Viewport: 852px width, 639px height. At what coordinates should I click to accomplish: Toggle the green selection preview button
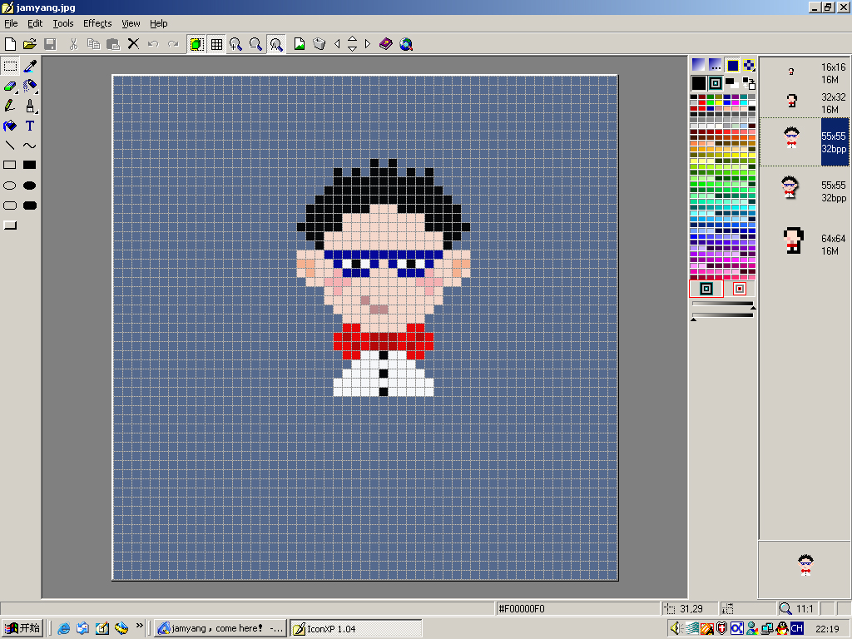tap(196, 44)
